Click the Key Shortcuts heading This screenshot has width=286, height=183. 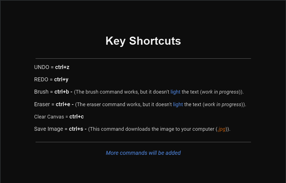pos(143,41)
